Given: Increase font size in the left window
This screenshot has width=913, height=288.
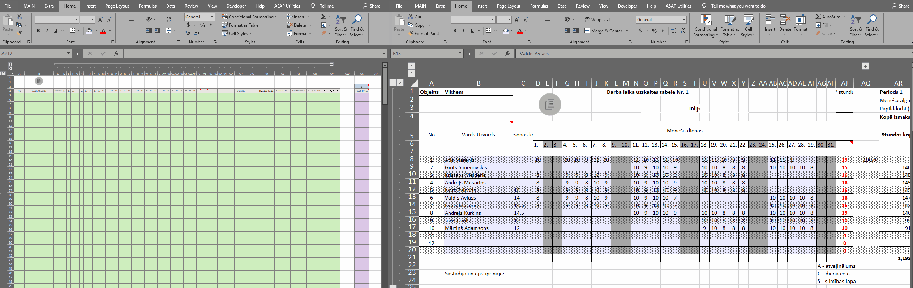Looking at the screenshot, I should 100,20.
